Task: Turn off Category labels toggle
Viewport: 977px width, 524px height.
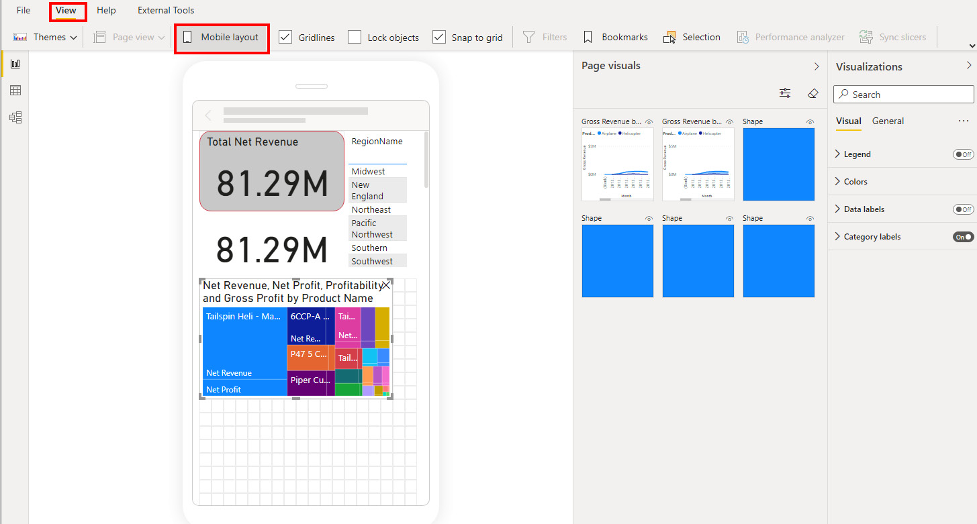Action: point(963,237)
